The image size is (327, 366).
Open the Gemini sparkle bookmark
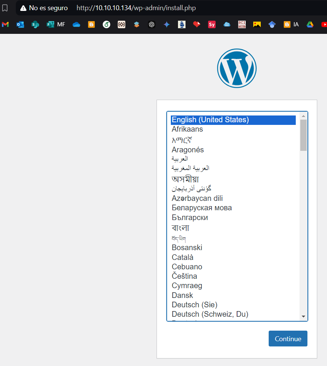pyautogui.click(x=167, y=24)
